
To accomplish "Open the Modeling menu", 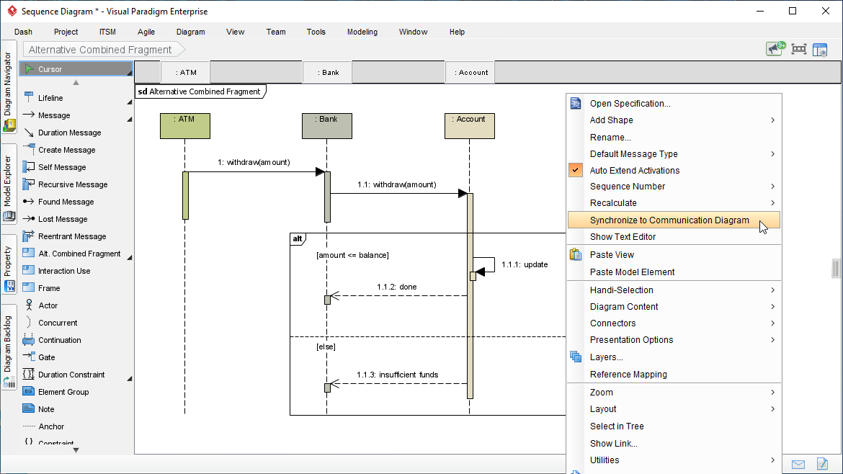I will 362,32.
